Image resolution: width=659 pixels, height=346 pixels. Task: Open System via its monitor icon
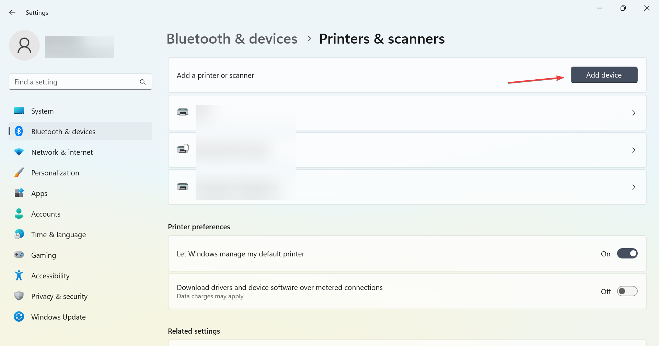pyautogui.click(x=19, y=111)
